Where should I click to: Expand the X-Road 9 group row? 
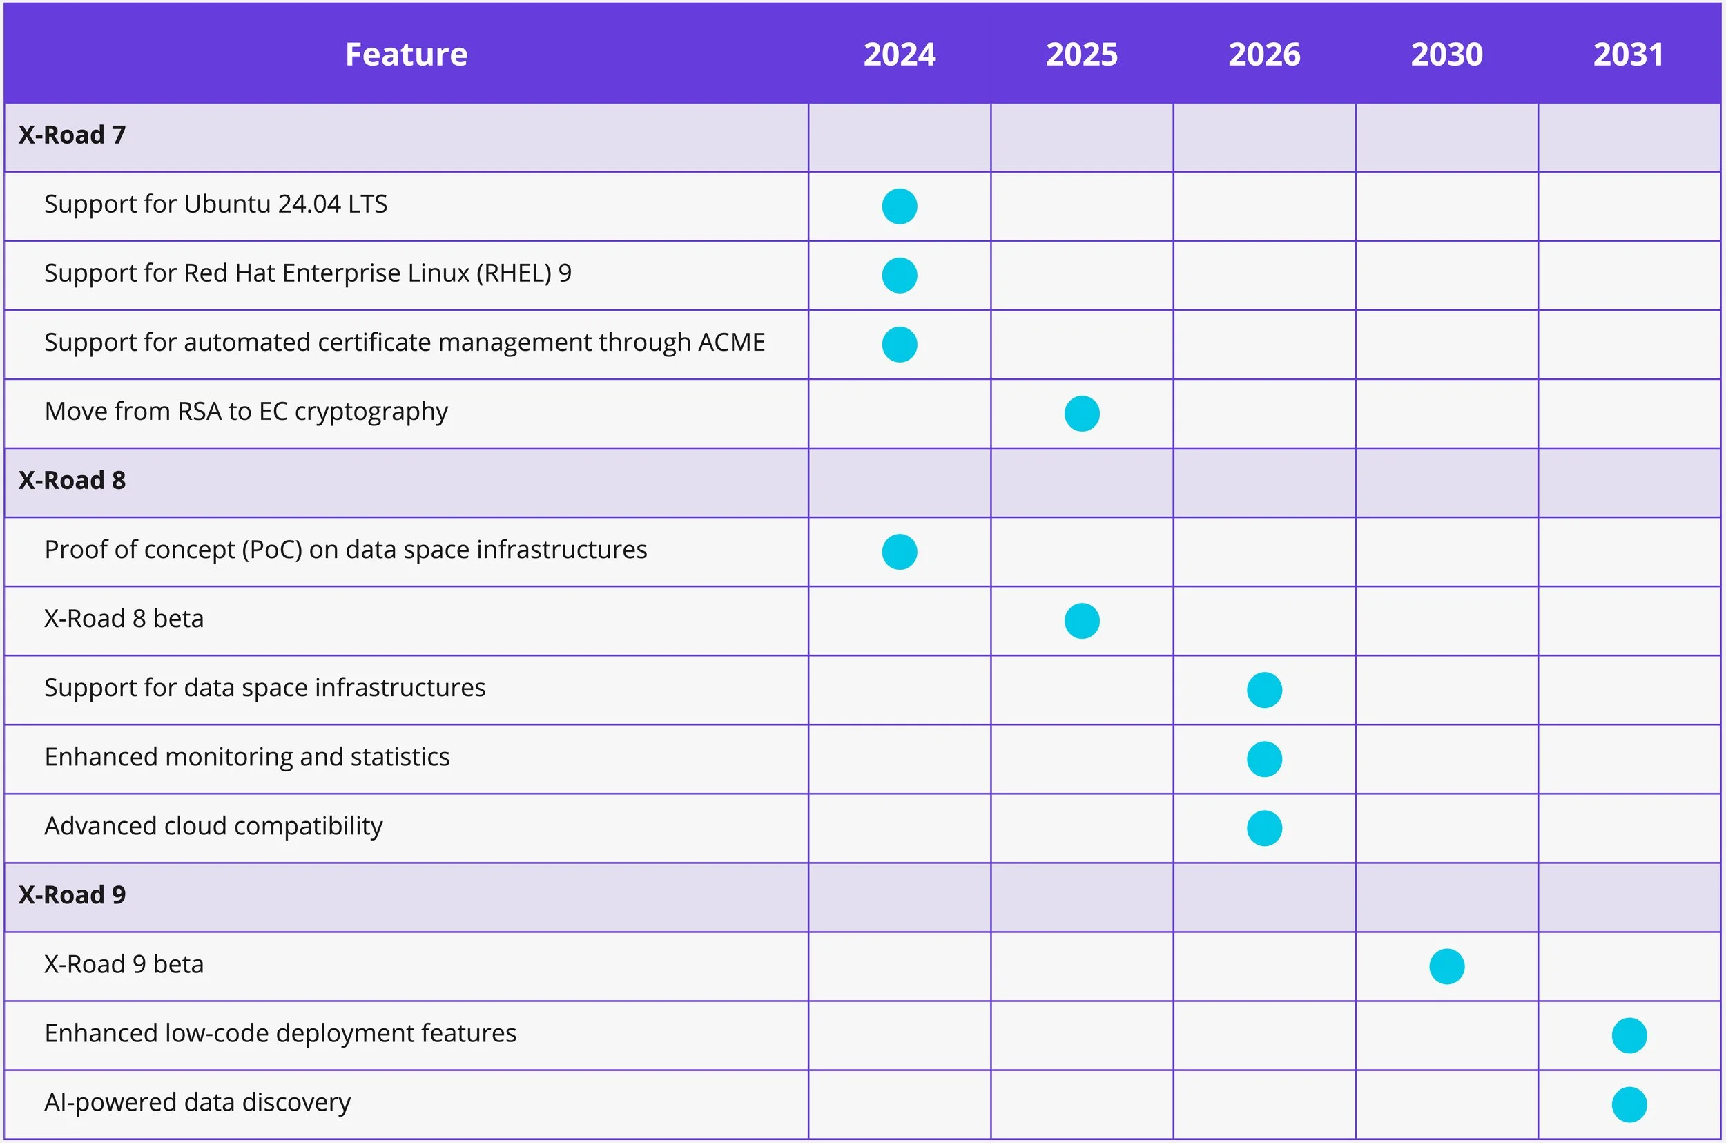pyautogui.click(x=72, y=894)
